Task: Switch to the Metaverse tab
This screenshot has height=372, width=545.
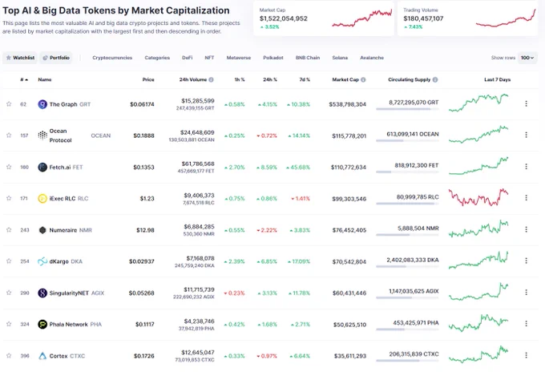Action: coord(239,58)
